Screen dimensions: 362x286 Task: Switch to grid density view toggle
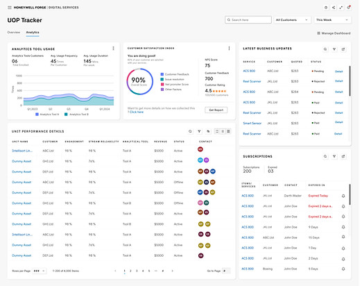point(228,131)
